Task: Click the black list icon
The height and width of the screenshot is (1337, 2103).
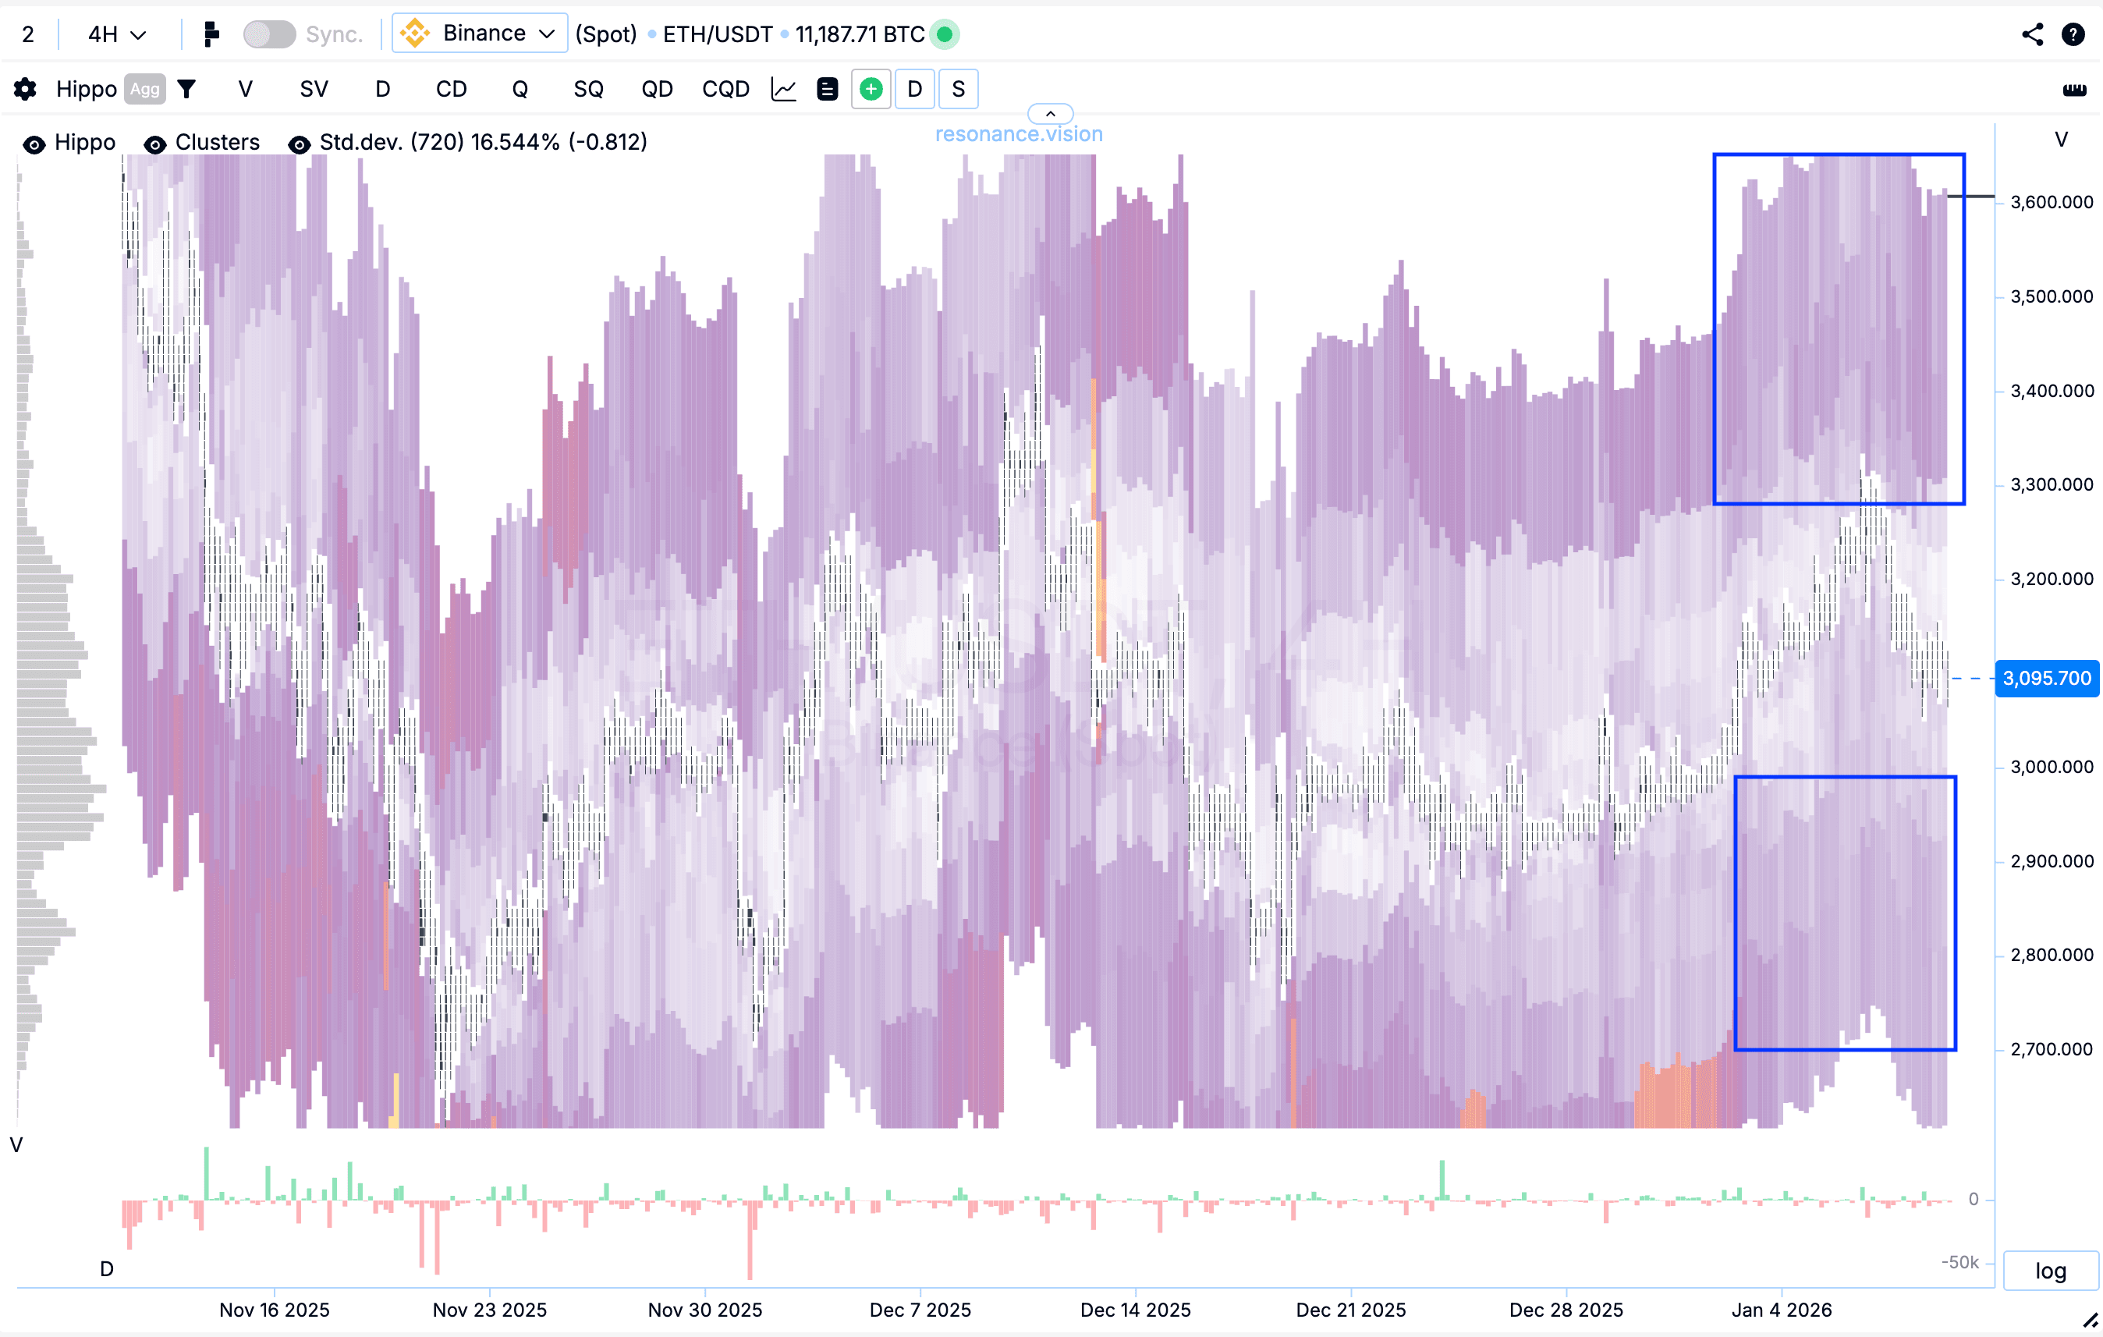Action: 826,89
